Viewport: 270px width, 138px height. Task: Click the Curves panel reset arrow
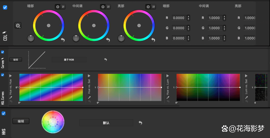click(105, 59)
